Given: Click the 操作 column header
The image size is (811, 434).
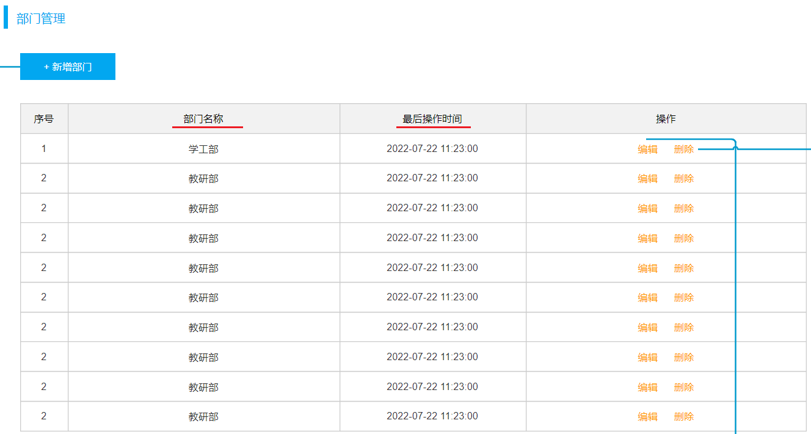Looking at the screenshot, I should [666, 119].
